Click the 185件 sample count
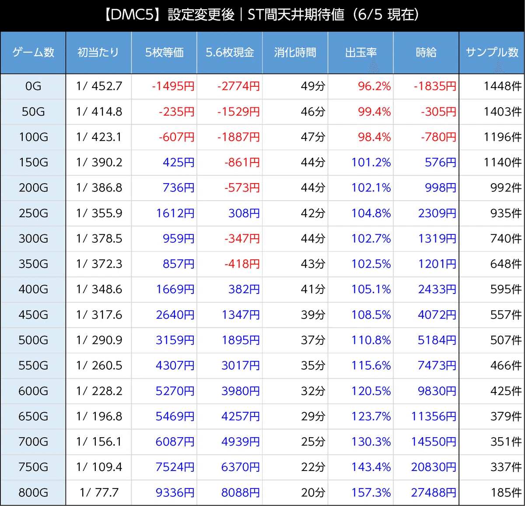The width and height of the screenshot is (525, 506). point(506,493)
